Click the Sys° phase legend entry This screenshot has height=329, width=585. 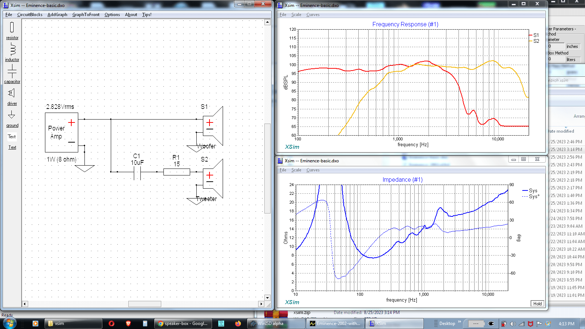coord(531,196)
